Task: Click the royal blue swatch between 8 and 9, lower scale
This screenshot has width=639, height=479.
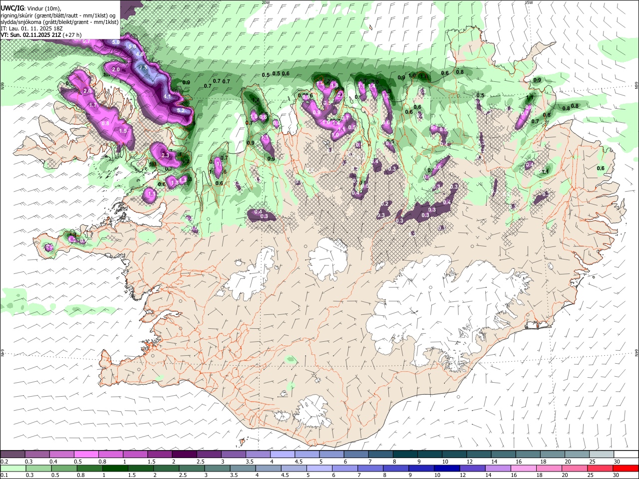Action: 395,469
